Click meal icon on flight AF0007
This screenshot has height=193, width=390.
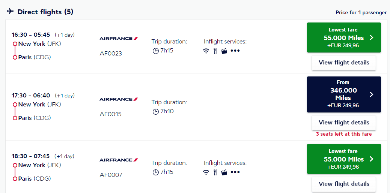pos(215,172)
